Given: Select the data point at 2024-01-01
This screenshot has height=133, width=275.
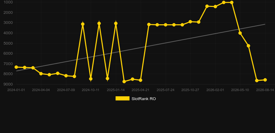Looking at the screenshot, I should click(16, 67).
